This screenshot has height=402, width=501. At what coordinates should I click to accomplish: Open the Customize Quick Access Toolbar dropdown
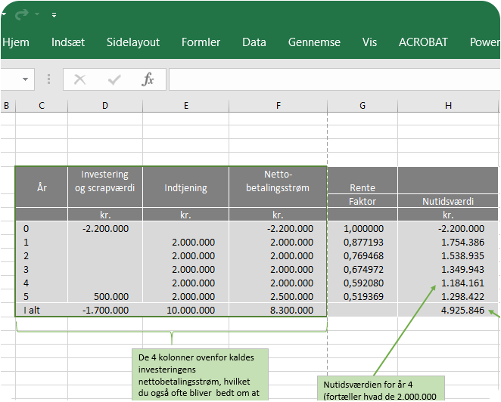(x=54, y=15)
